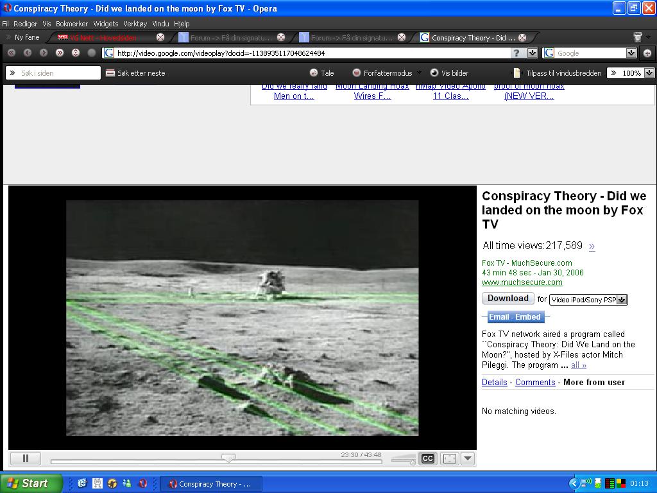Toggle closed captions with CC button
Image resolution: width=657 pixels, height=493 pixels.
427,458
